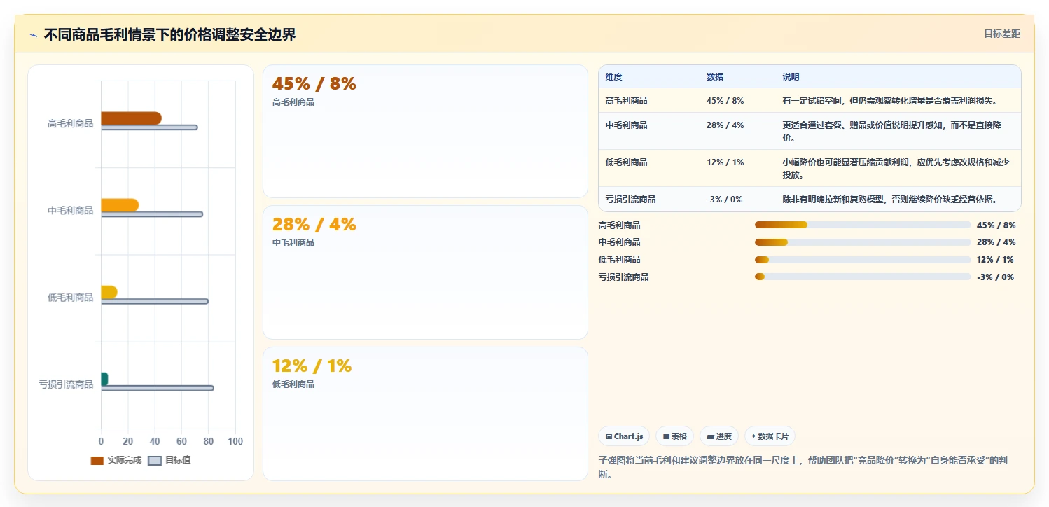Click the 中毛利商品 orange bar in chart
Viewport: 1049px width, 507px height.
click(120, 205)
